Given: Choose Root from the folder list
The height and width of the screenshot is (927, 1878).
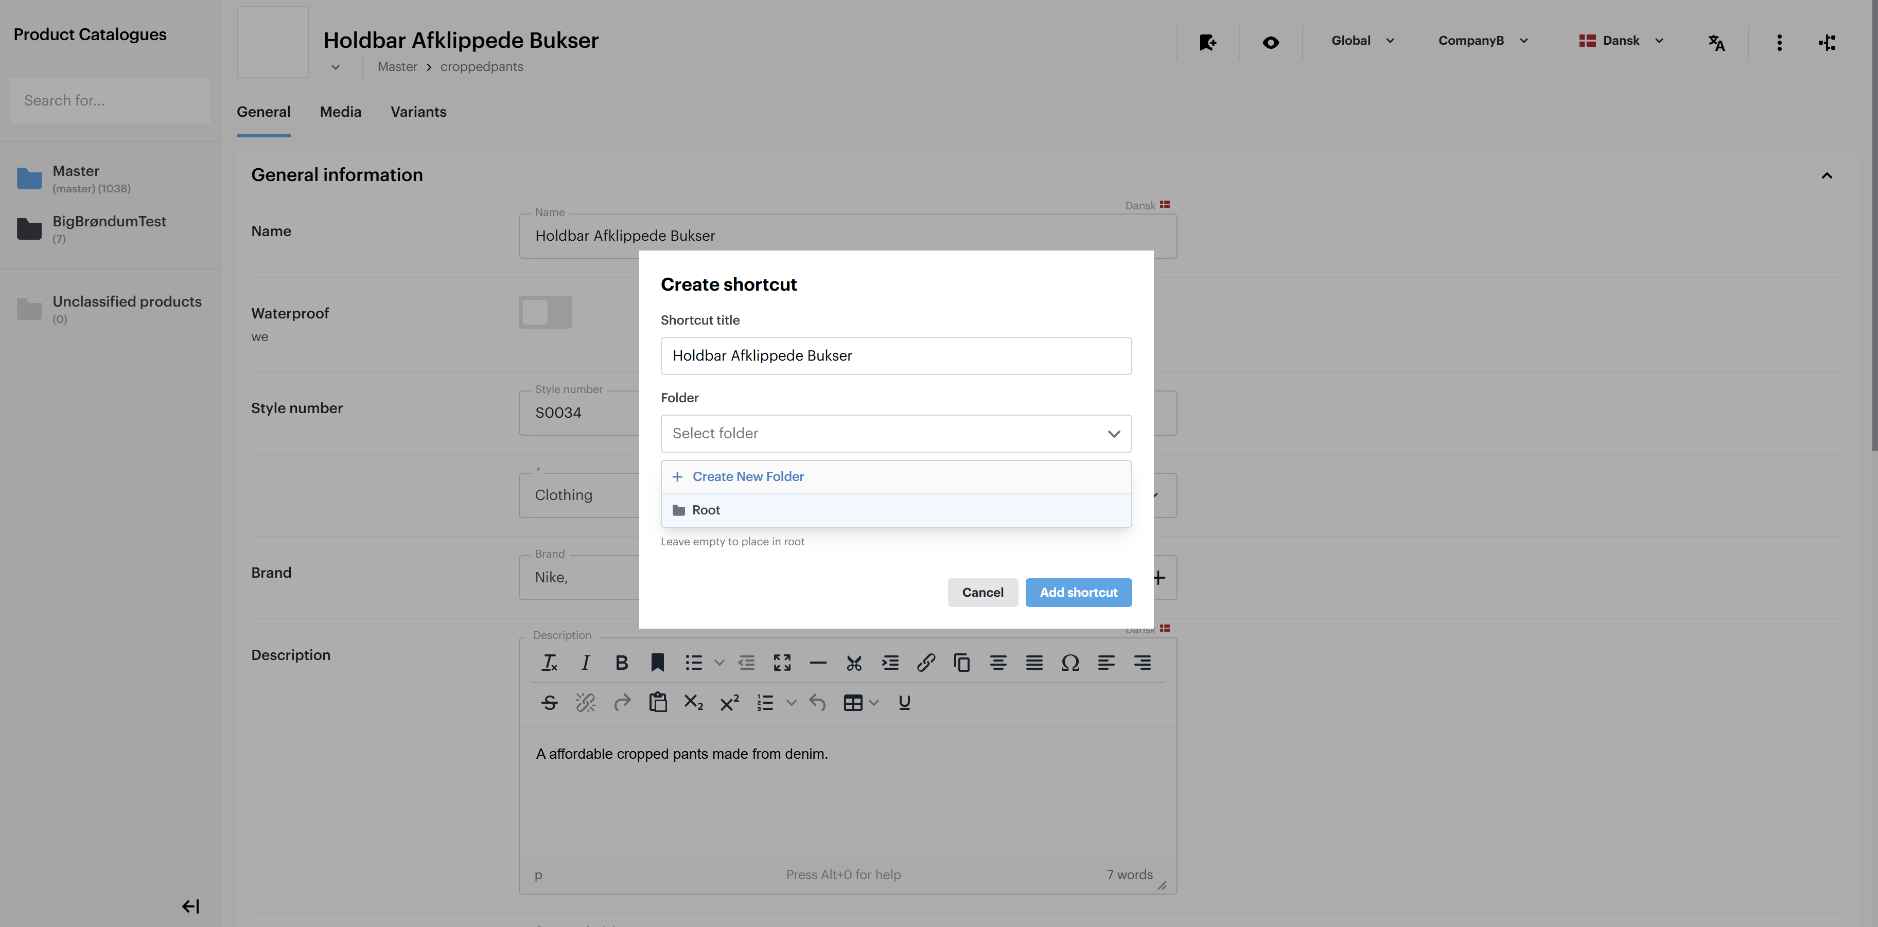Looking at the screenshot, I should 706,510.
